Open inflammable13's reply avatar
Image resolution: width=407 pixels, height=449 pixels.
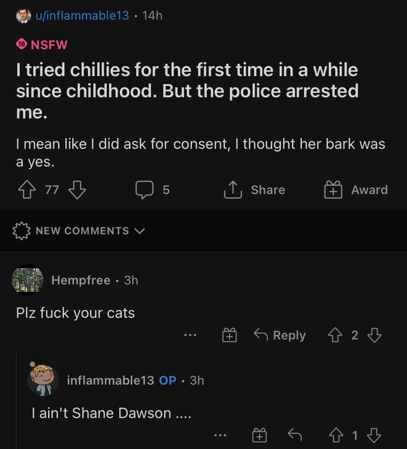click(x=43, y=379)
